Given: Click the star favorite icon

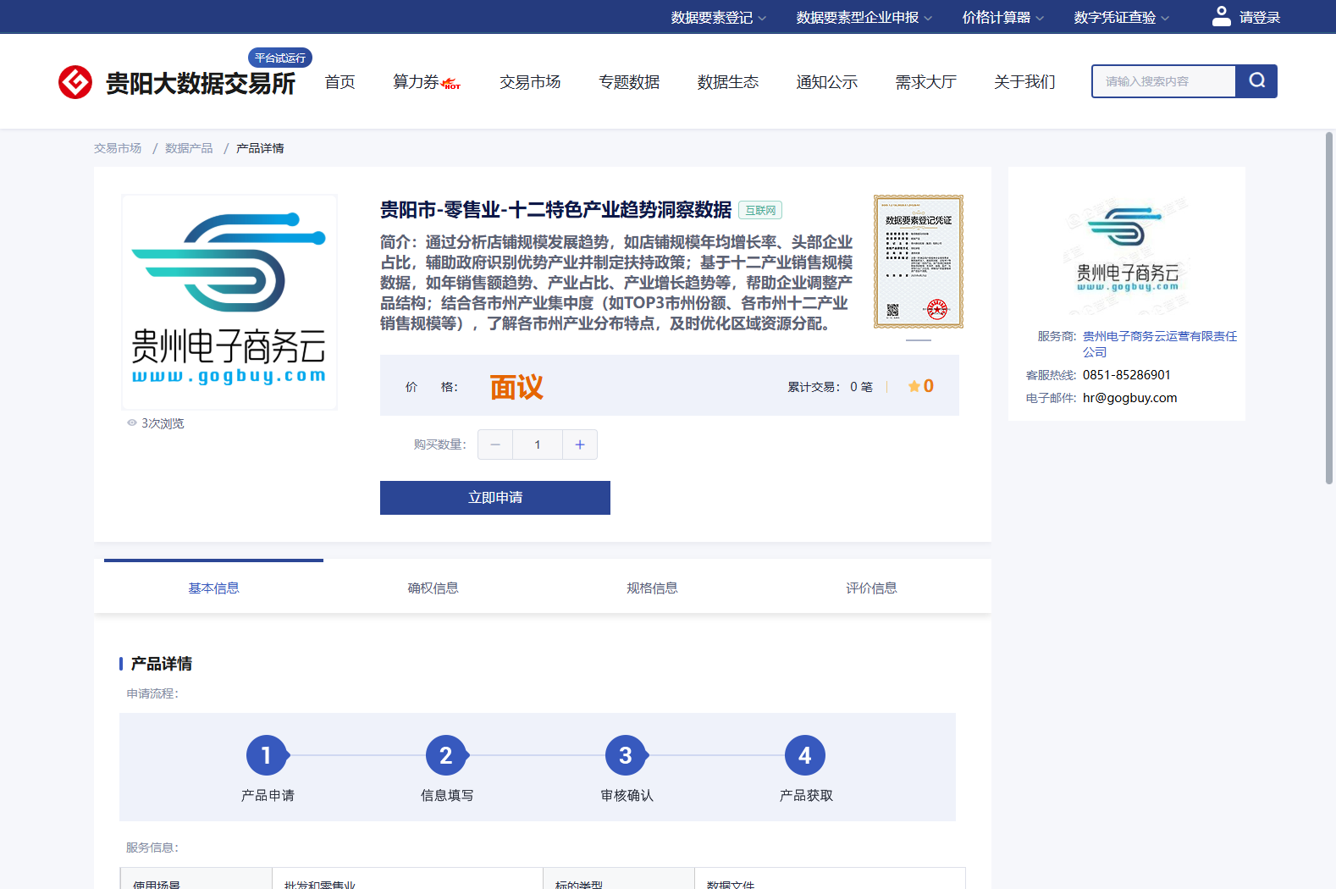Looking at the screenshot, I should (x=914, y=386).
